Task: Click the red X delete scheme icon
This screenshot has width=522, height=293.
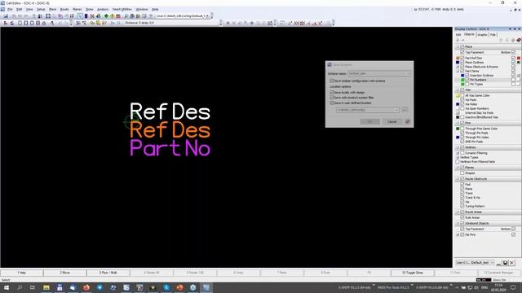Action: coord(512,263)
